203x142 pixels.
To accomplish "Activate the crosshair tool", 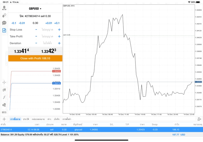I will pos(4,82).
